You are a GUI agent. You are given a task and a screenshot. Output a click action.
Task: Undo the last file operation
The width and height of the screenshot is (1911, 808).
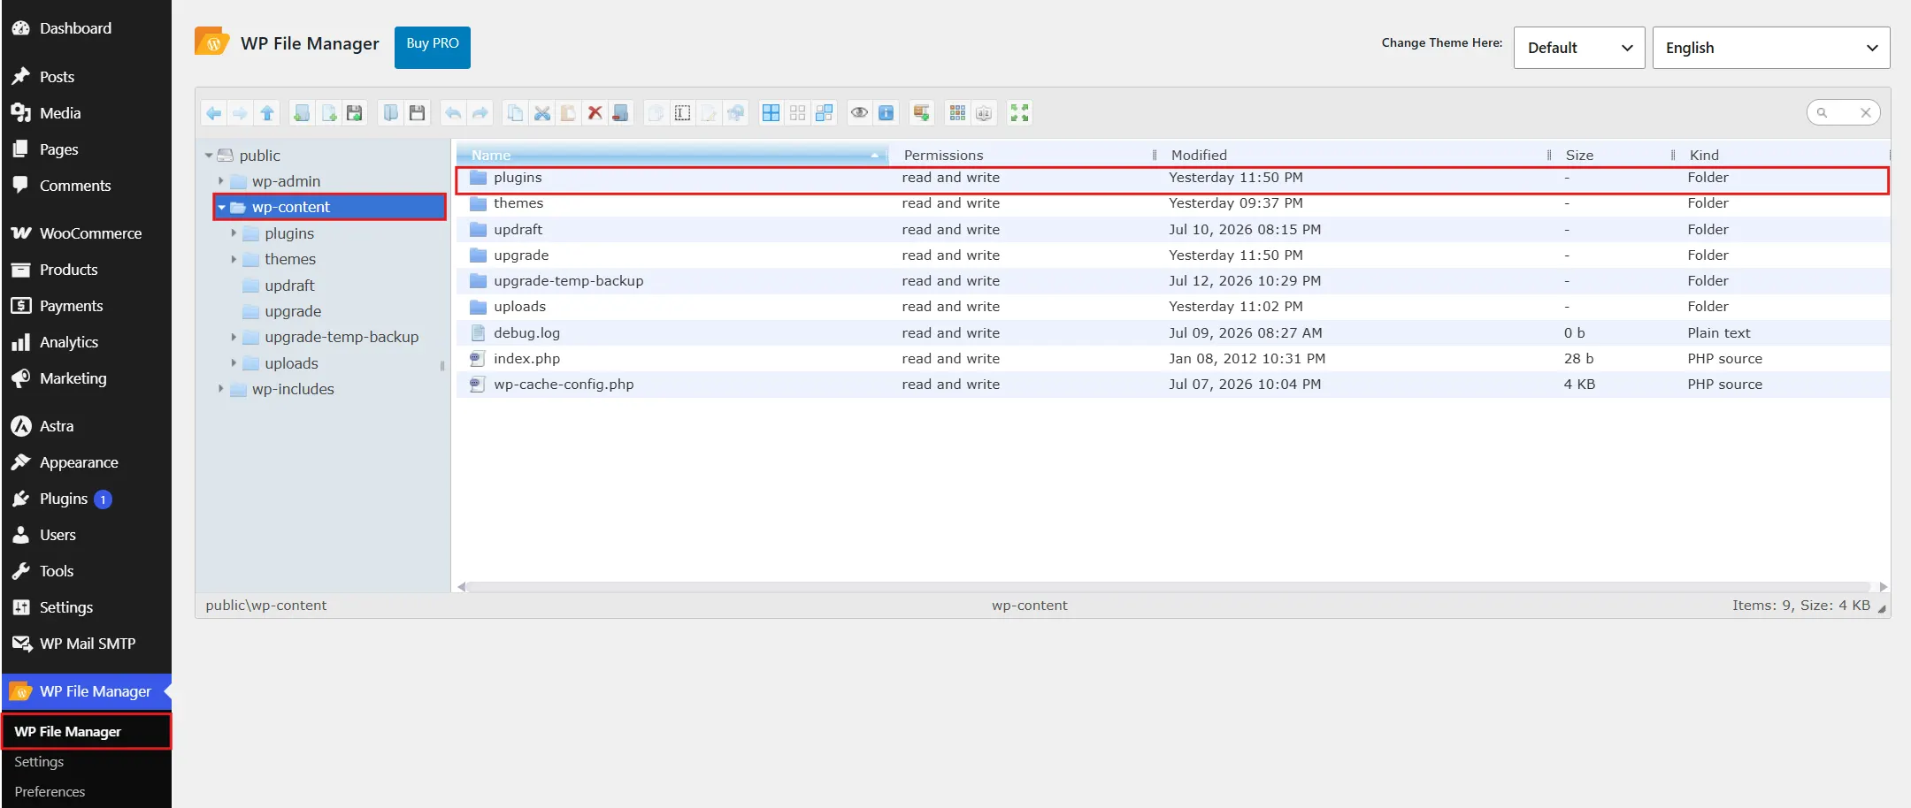453,113
